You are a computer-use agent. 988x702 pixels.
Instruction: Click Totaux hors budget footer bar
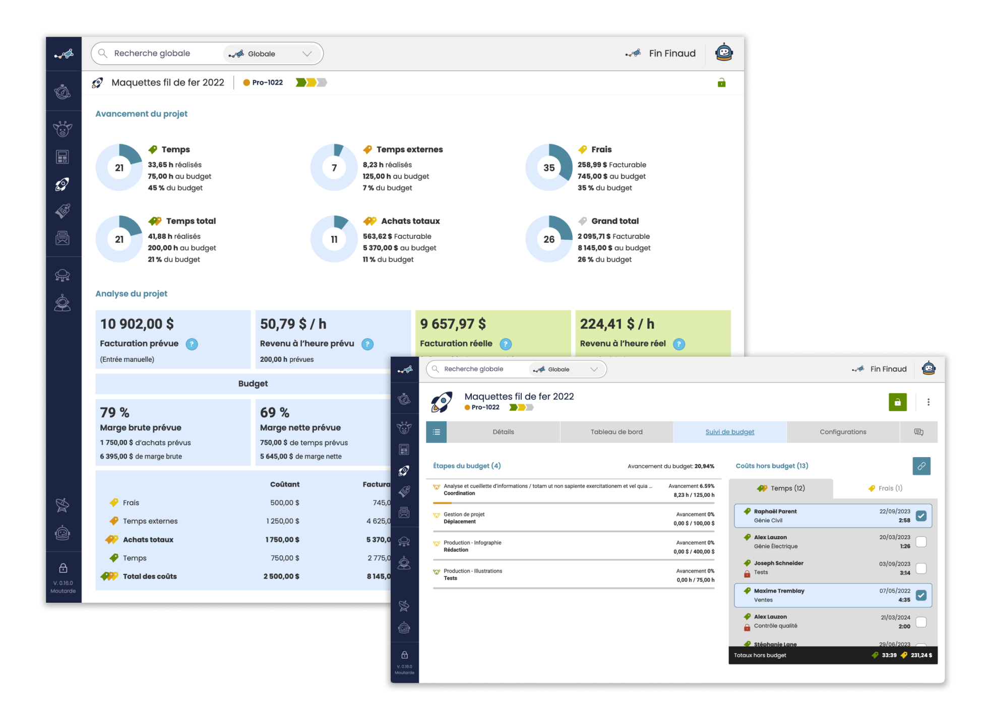[x=833, y=655]
